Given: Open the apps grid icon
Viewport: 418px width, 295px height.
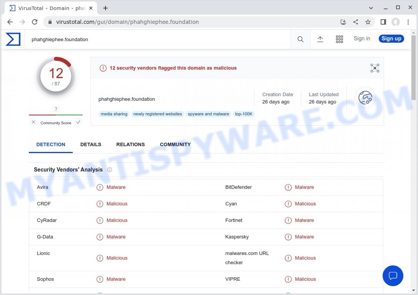Looking at the screenshot, I should (339, 39).
